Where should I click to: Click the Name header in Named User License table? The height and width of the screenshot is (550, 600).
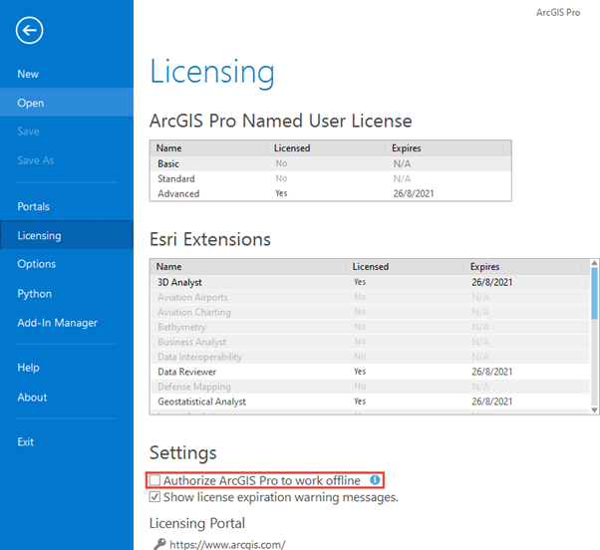[208, 148]
